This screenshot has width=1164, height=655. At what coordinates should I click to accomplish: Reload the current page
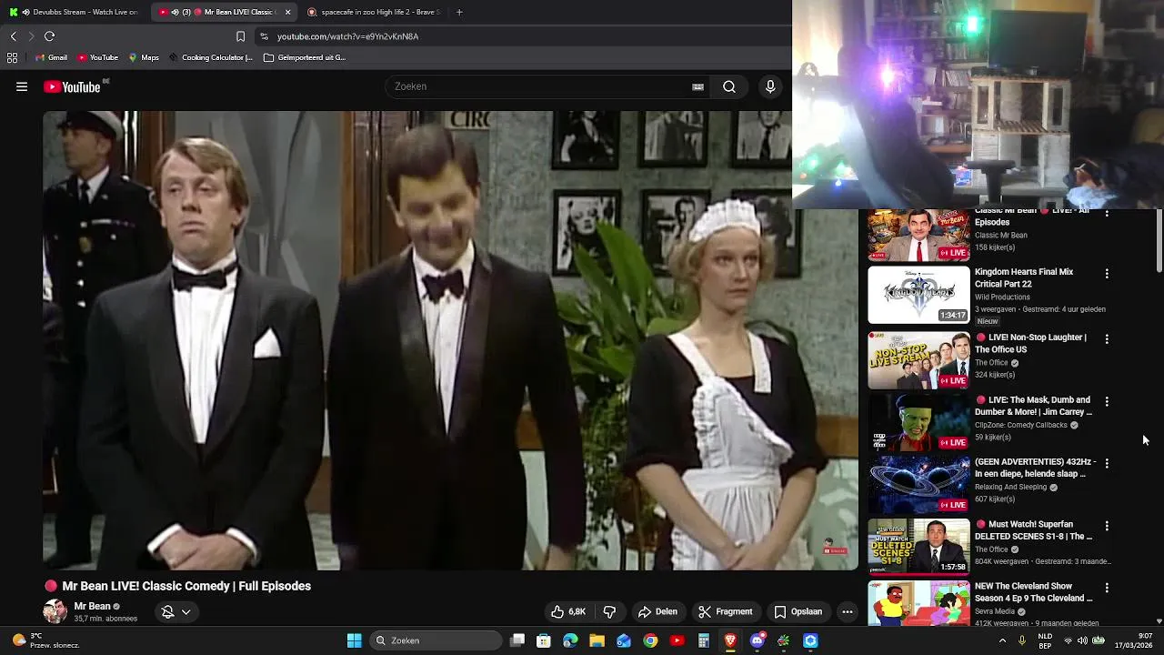(49, 36)
